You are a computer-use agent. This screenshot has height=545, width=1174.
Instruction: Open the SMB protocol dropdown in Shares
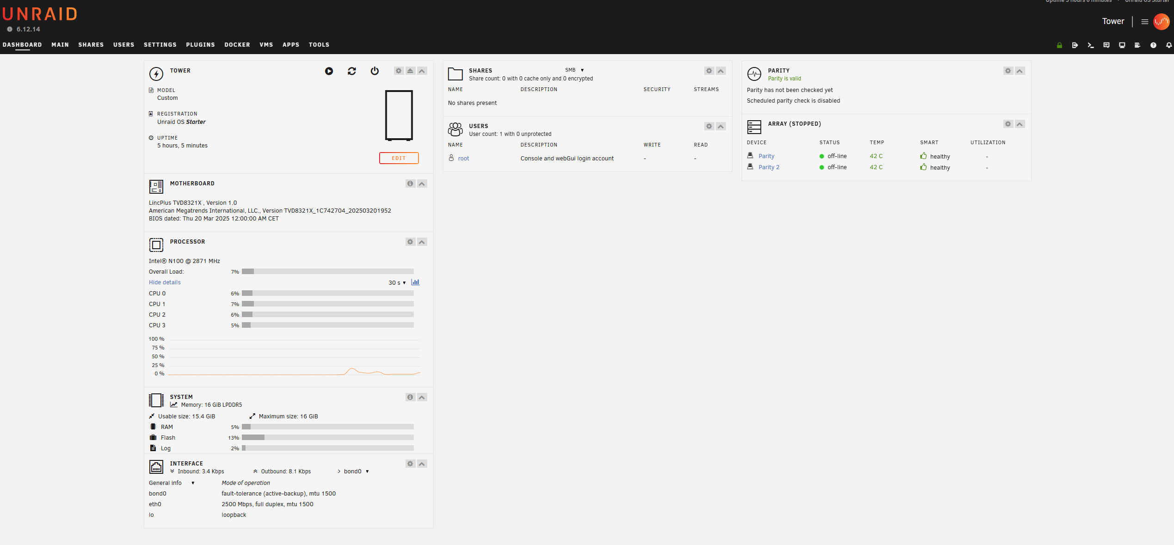pos(574,70)
